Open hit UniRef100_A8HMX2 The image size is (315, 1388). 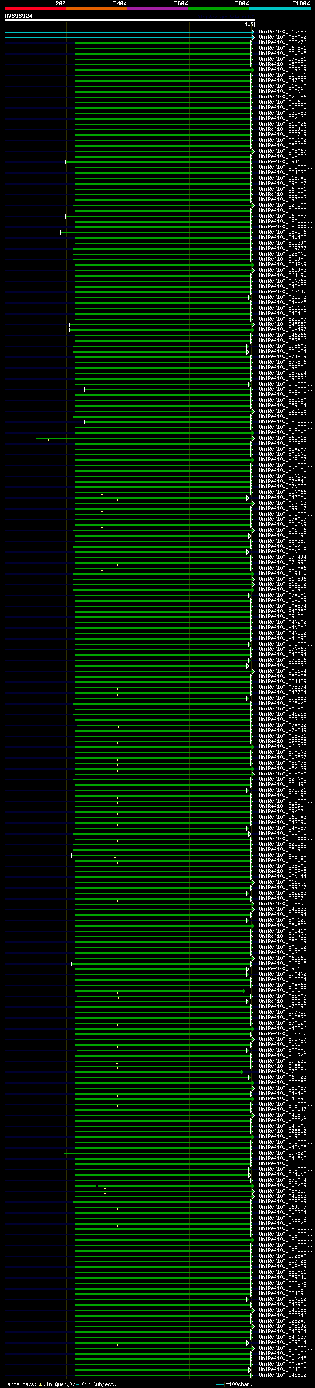tap(283, 37)
